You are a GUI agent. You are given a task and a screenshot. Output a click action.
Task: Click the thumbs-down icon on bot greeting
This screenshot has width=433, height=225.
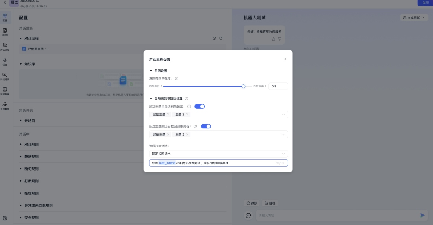pyautogui.click(x=279, y=39)
